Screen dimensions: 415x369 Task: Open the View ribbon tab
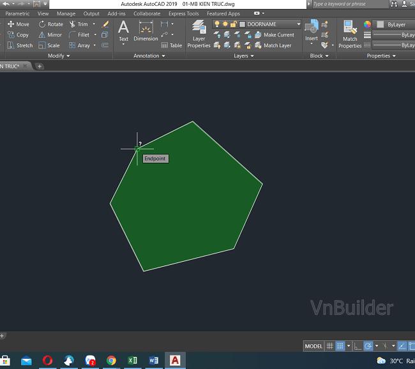[43, 13]
